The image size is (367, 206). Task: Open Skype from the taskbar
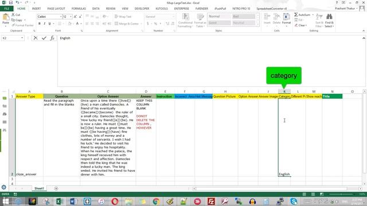[294, 201]
